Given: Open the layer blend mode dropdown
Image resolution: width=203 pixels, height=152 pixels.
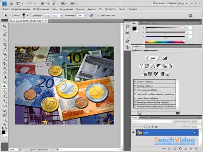Looking at the screenshot, I should pos(152,122).
